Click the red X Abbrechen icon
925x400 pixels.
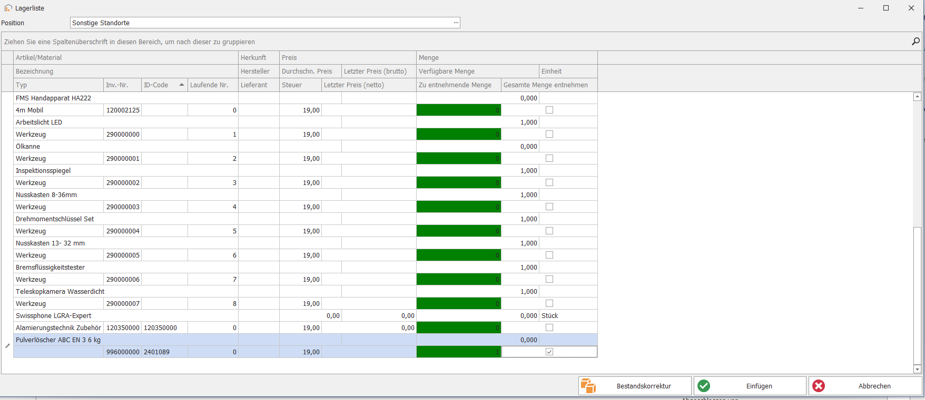[819, 386]
